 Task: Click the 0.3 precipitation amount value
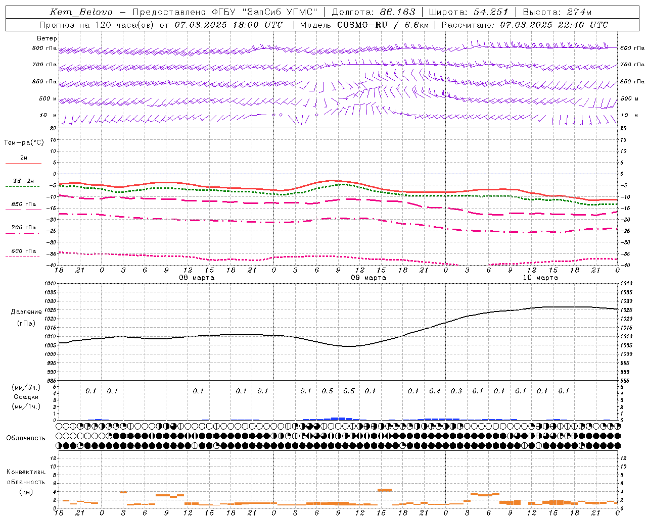[x=456, y=391]
